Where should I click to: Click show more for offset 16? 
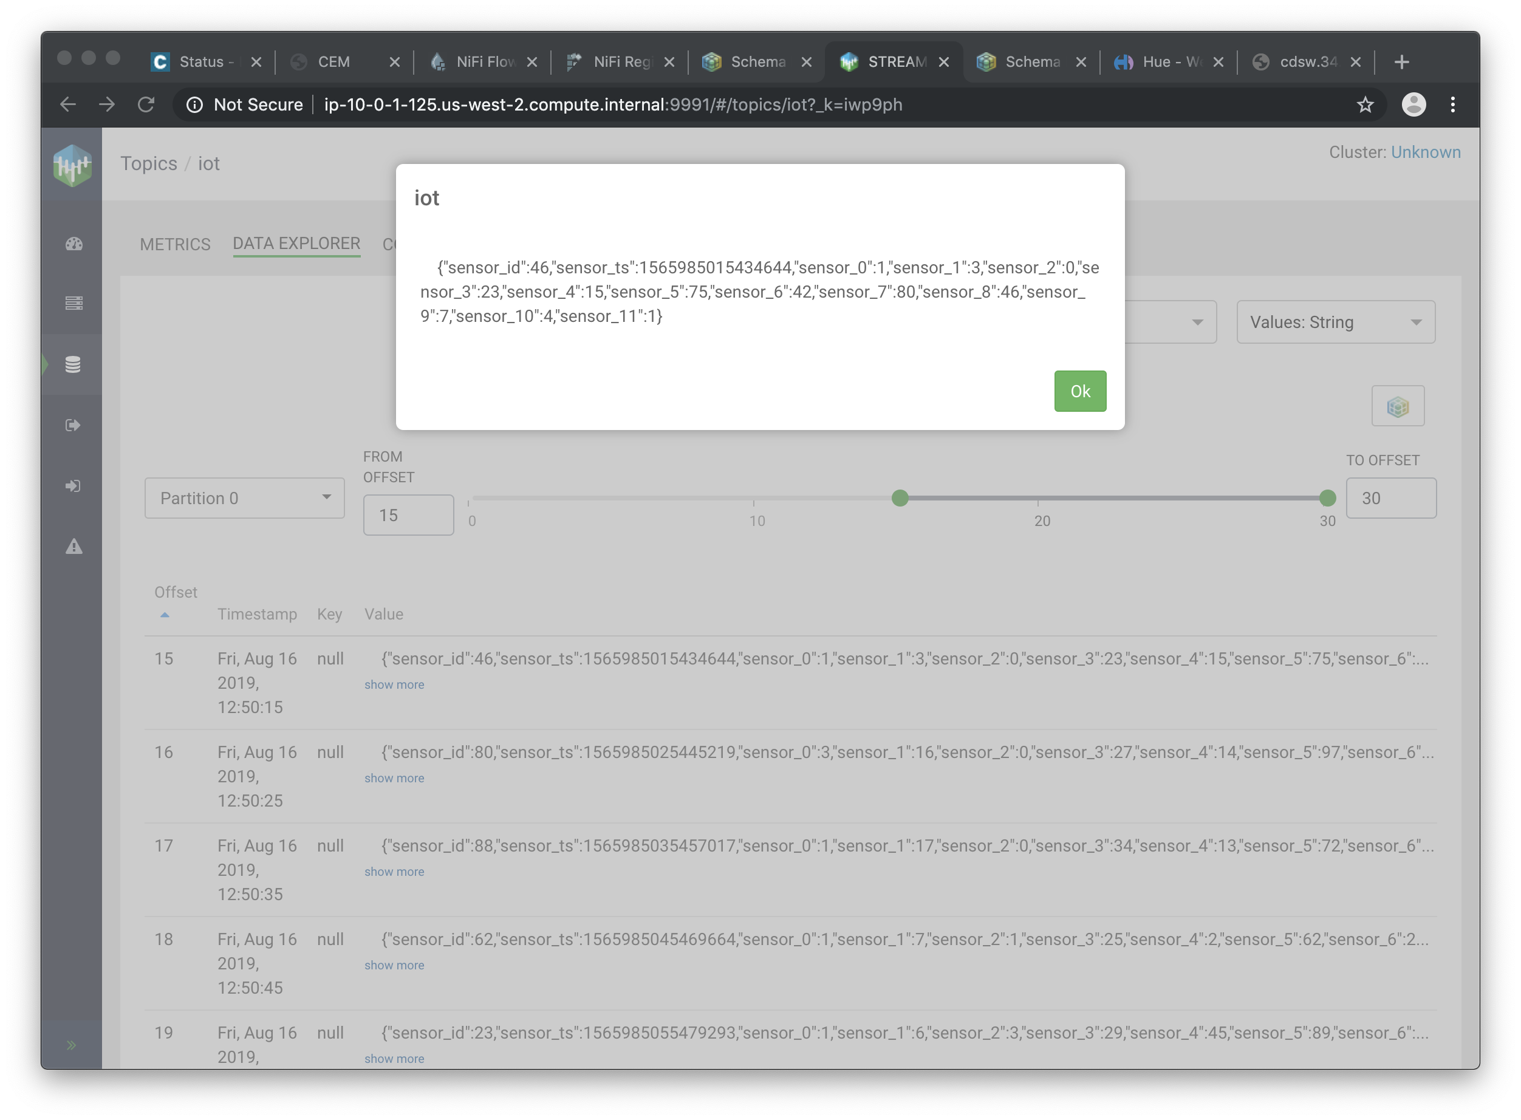point(394,778)
